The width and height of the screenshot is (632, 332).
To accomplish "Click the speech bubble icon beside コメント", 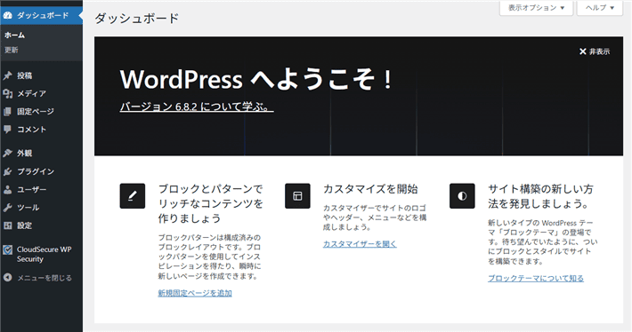I will (x=8, y=130).
